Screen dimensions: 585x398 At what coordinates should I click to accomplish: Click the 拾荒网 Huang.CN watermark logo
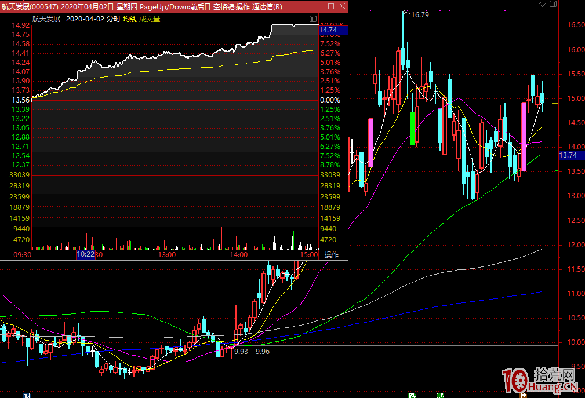pos(540,381)
